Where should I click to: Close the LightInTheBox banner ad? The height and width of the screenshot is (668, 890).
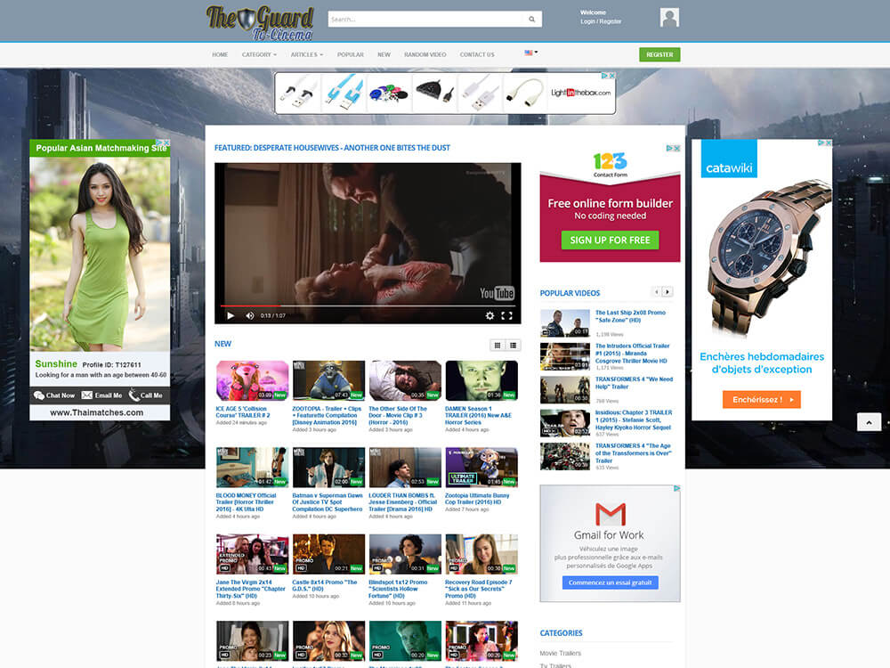pos(612,76)
